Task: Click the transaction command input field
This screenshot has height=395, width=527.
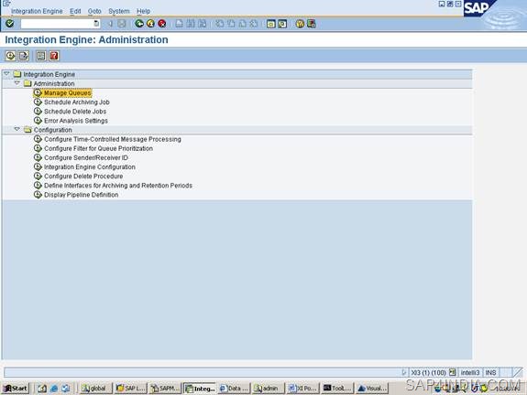Action: (57, 24)
